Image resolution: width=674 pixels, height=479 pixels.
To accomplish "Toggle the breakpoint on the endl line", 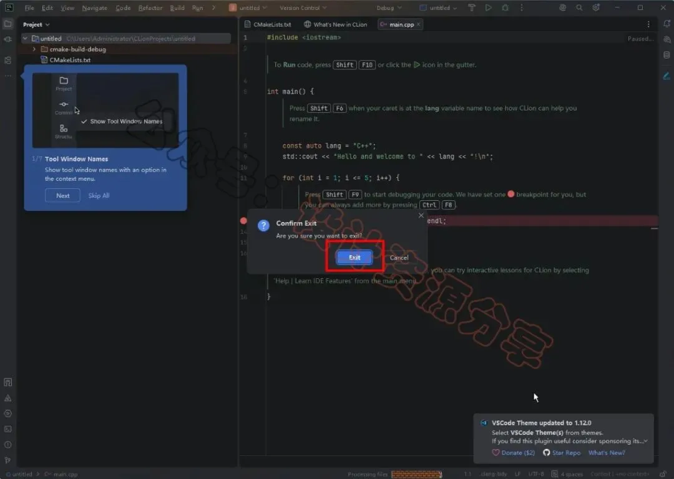I will [x=243, y=221].
